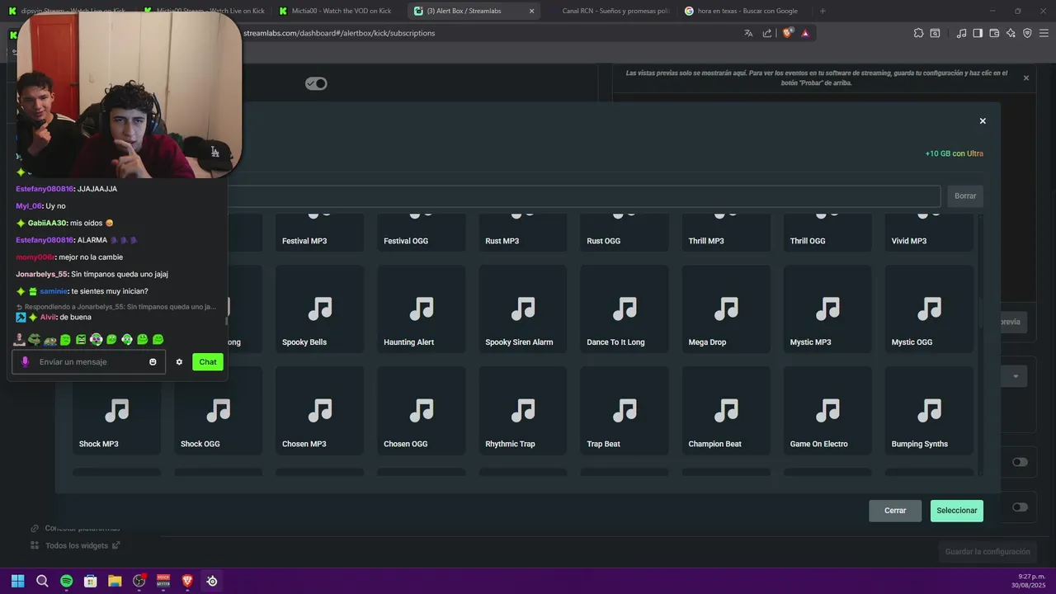Switch to Mictia00 Stream Live tab
The height and width of the screenshot is (594, 1056).
tap(205, 11)
